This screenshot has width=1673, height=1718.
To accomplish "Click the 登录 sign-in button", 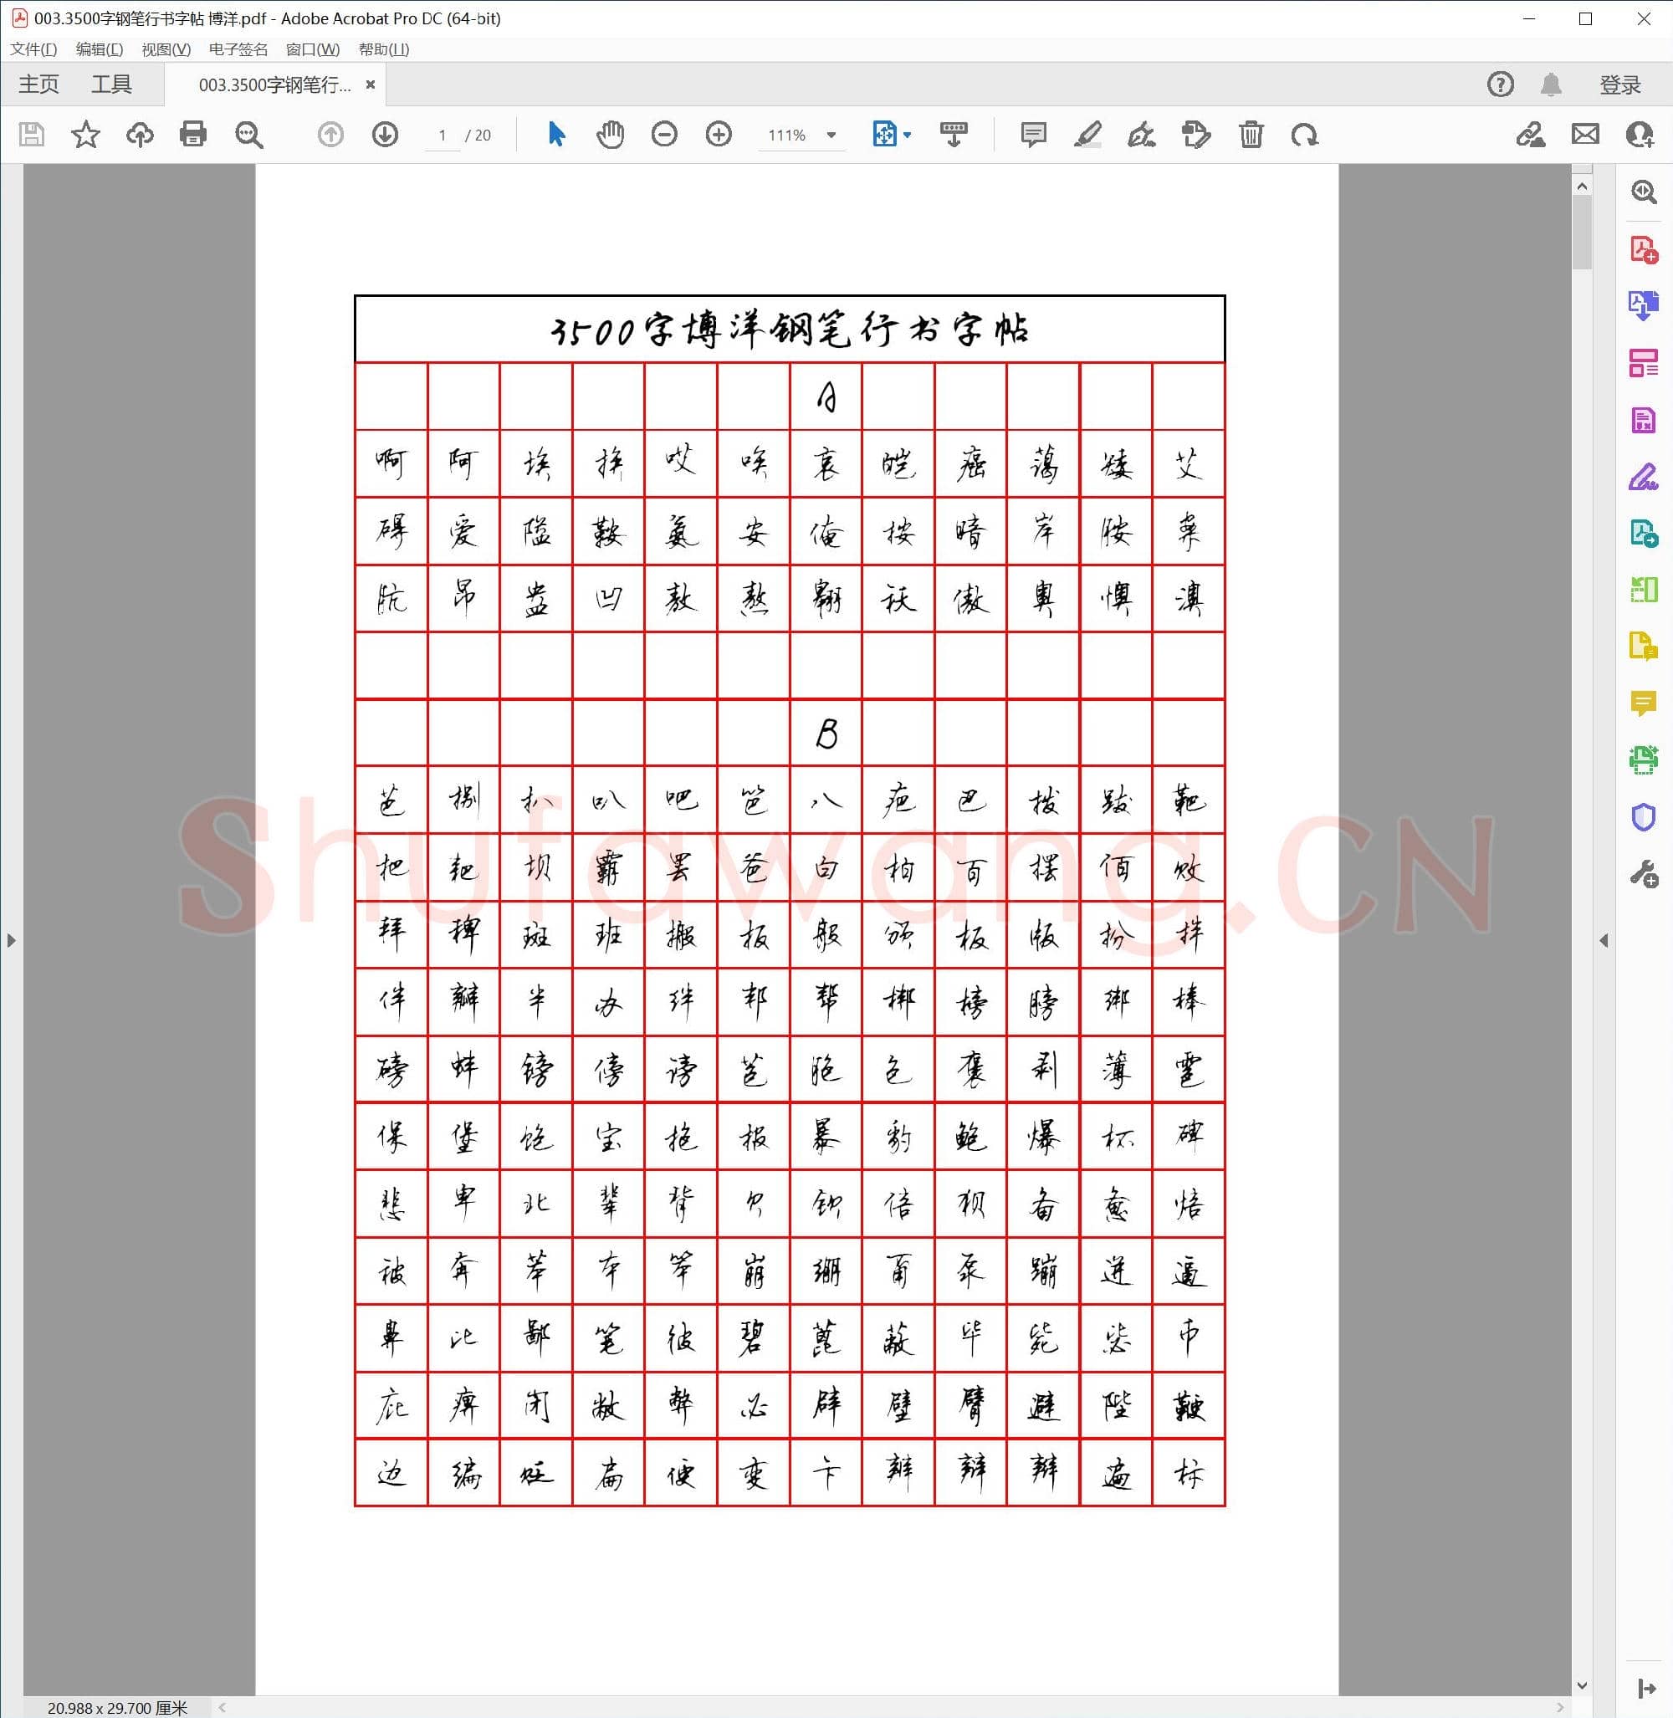I will coord(1621,84).
